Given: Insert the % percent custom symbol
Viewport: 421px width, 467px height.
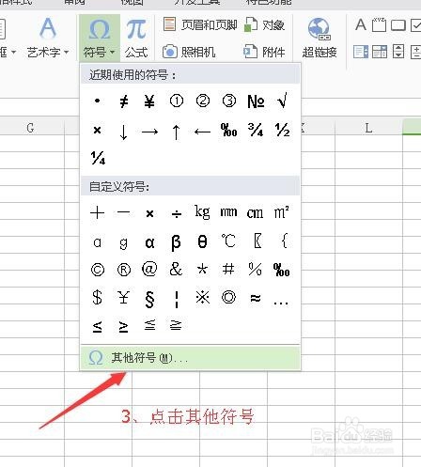Looking at the screenshot, I should point(255,269).
